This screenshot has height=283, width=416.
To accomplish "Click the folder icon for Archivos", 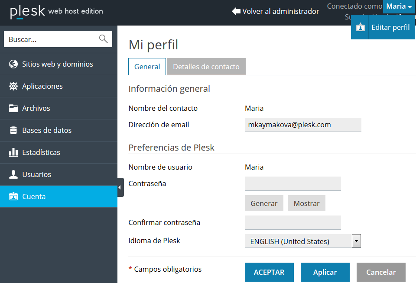I will pyautogui.click(x=13, y=108).
